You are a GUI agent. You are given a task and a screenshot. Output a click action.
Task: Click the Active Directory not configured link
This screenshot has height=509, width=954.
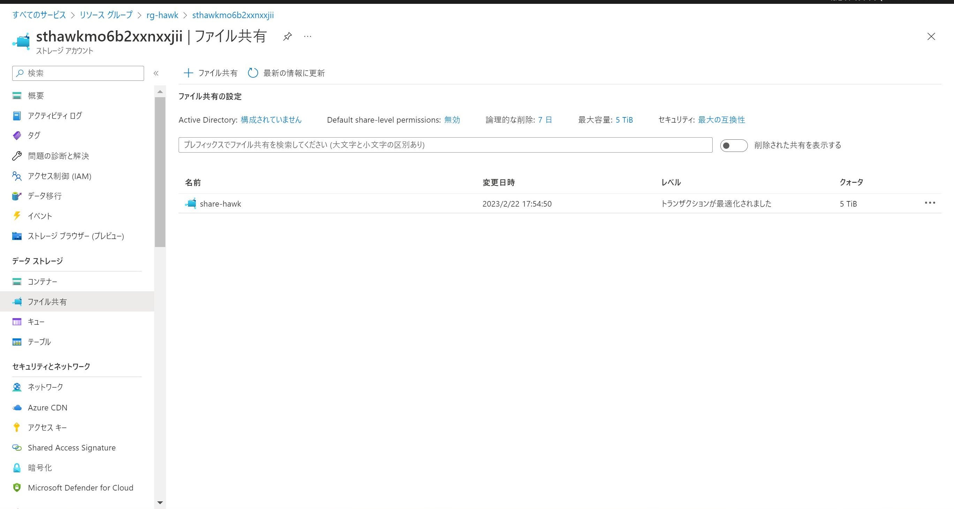271,120
